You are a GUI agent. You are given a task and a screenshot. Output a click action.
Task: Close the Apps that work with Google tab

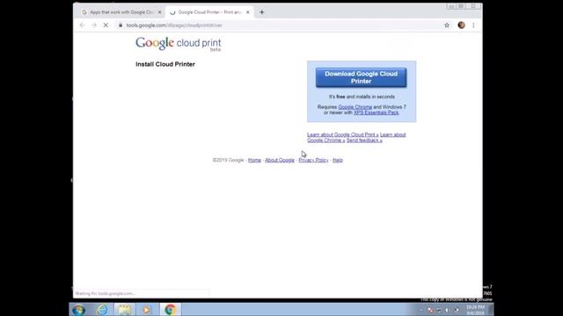tap(160, 12)
